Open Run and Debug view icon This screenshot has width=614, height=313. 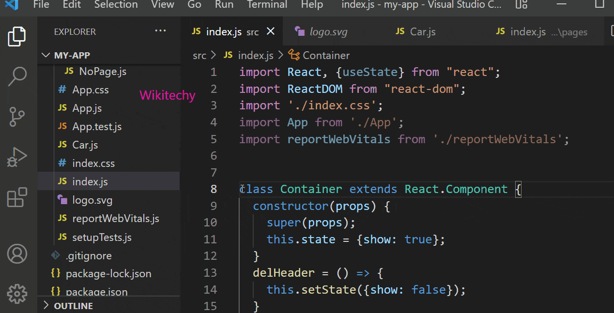click(x=17, y=157)
